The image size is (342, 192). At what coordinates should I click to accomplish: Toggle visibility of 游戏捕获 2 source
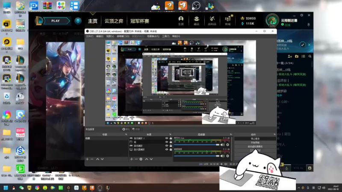[x=167, y=138]
